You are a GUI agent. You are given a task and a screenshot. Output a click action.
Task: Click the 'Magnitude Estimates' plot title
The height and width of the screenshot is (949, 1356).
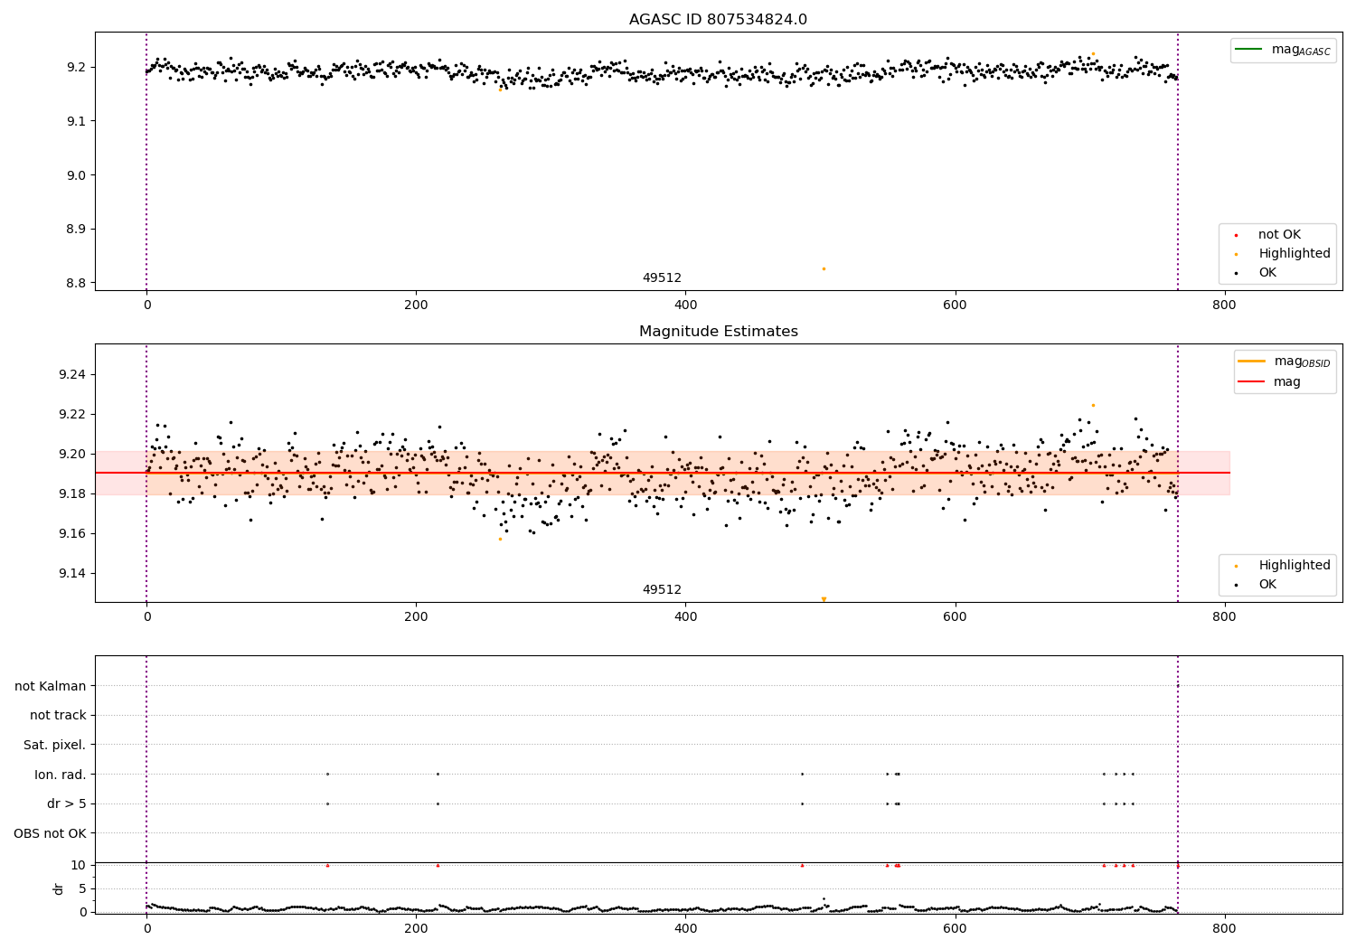point(718,332)
